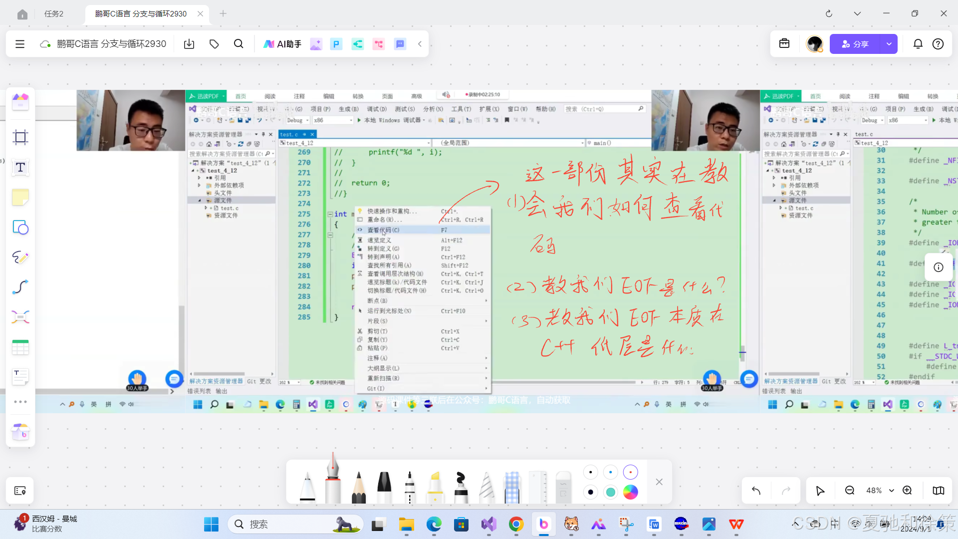The height and width of the screenshot is (539, 958).
Task: Expand the Share button dropdown arrow
Action: coord(889,44)
